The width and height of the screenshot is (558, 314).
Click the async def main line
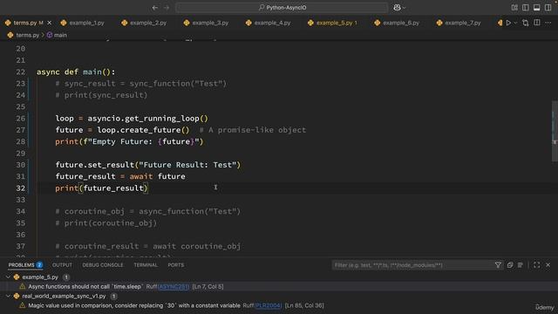point(76,72)
